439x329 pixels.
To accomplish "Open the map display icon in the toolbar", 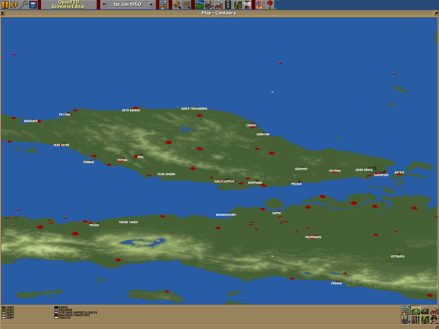I will coord(164,4).
